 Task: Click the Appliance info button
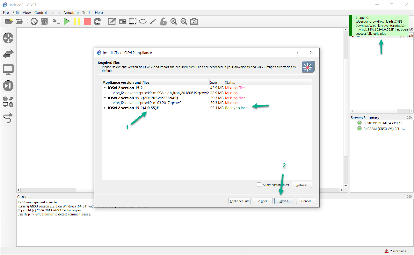tap(240, 201)
